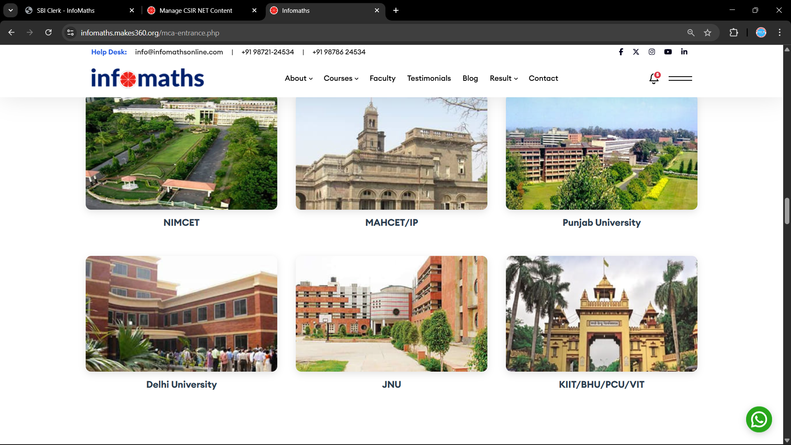Screen dimensions: 791x445
Task: Expand the Courses dropdown menu
Action: click(x=341, y=78)
